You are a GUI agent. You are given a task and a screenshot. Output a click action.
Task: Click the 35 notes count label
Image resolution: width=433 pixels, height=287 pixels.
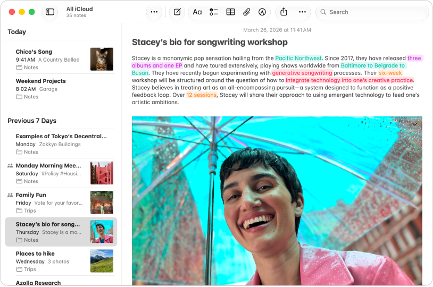tap(76, 15)
